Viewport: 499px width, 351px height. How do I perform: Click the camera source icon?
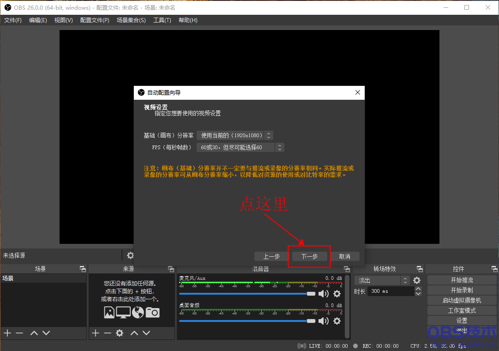(153, 313)
